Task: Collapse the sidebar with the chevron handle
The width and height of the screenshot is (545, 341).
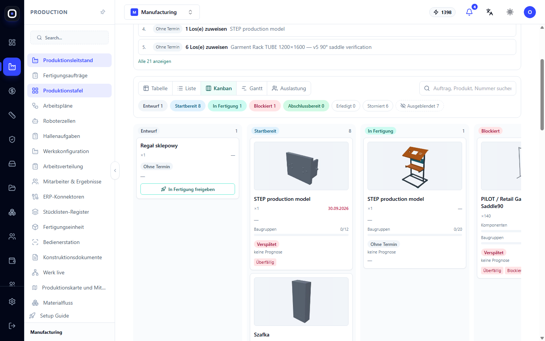Action: [115, 170]
